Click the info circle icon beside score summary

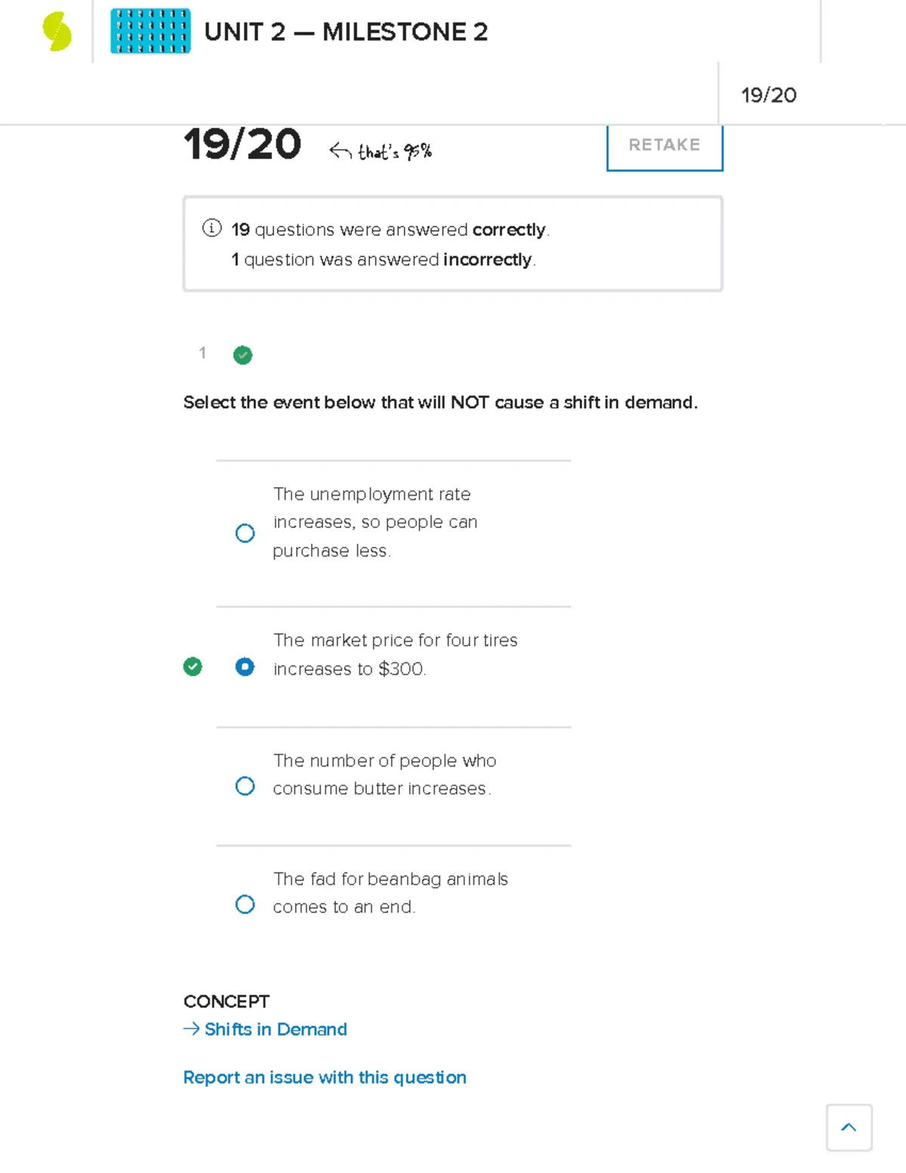[212, 229]
